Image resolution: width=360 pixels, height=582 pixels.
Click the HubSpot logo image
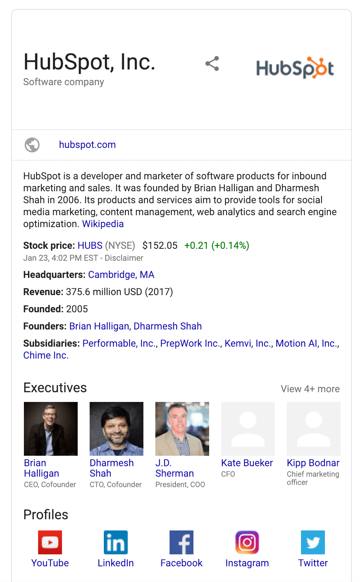click(x=295, y=68)
